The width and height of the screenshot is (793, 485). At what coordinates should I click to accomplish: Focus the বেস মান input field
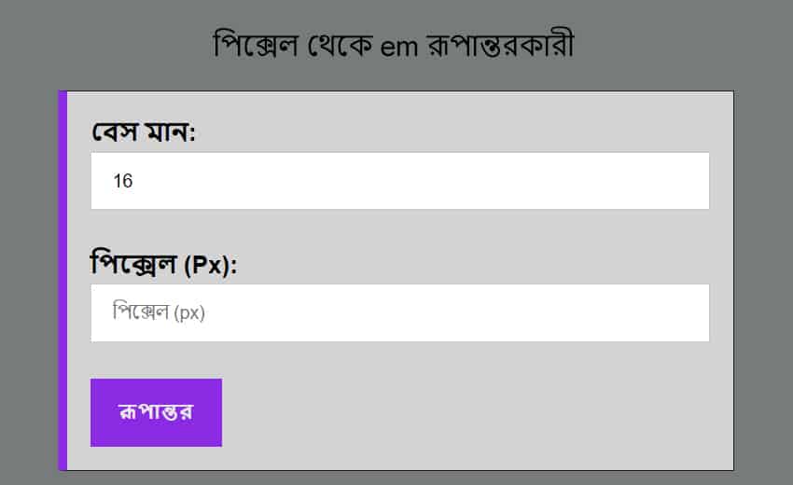pyautogui.click(x=399, y=181)
